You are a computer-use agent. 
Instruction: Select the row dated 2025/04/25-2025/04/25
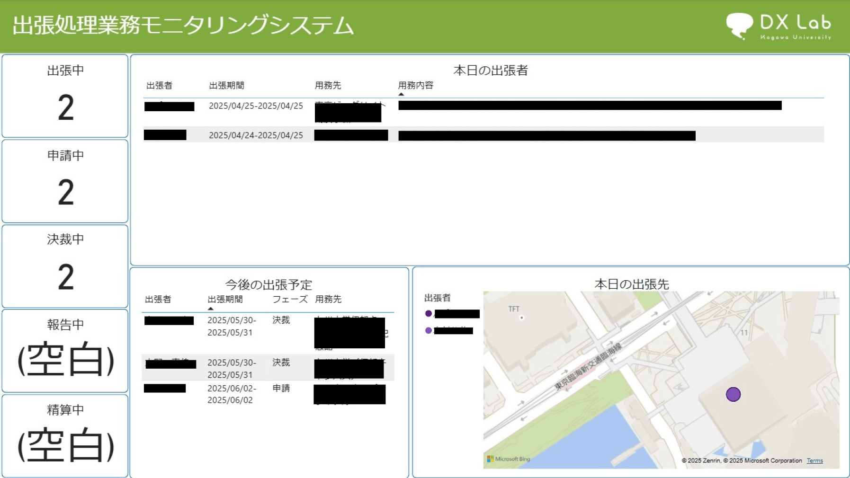(x=483, y=112)
